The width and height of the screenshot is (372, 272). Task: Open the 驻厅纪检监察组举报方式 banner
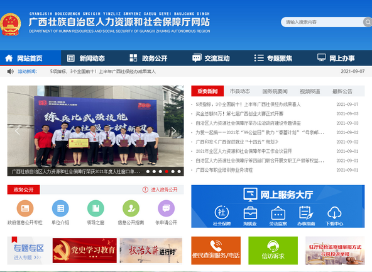[x=335, y=251]
